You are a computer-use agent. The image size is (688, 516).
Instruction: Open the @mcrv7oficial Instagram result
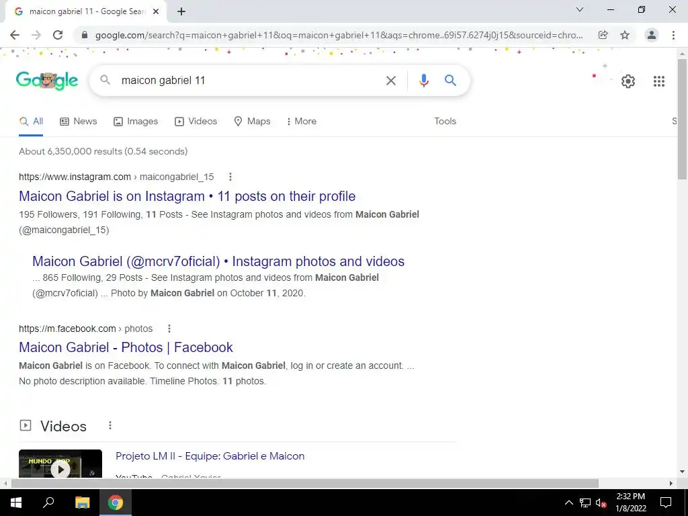click(x=218, y=261)
